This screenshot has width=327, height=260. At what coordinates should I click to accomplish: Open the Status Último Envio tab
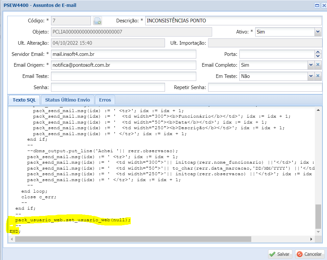click(x=68, y=100)
